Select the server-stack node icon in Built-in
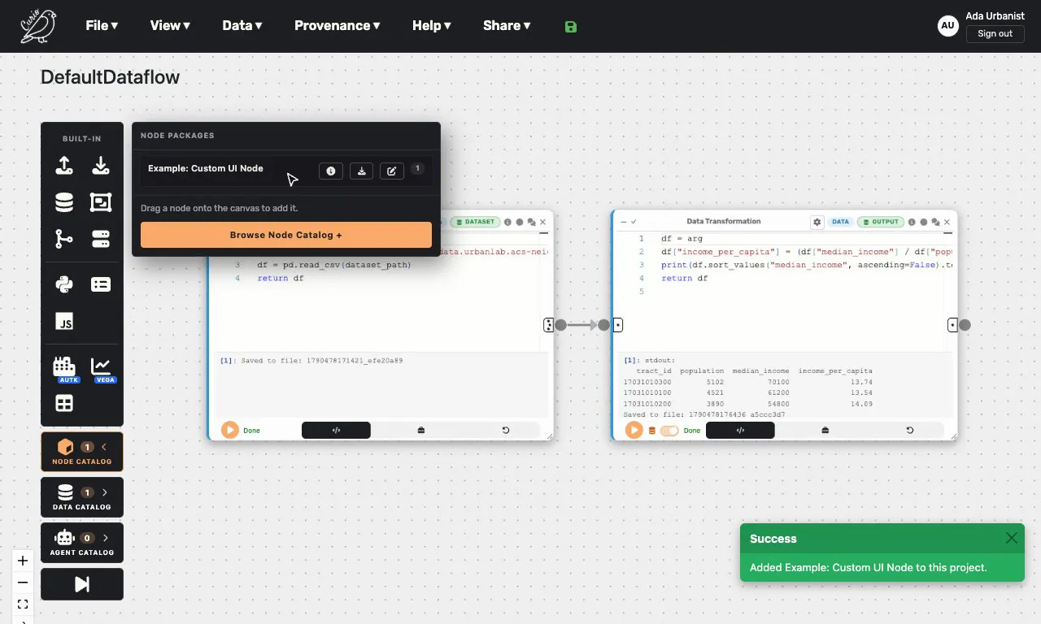The image size is (1041, 624). click(101, 239)
